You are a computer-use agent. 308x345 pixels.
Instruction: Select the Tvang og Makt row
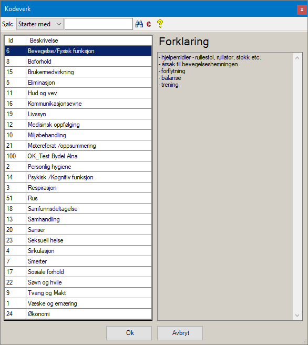tap(78, 293)
